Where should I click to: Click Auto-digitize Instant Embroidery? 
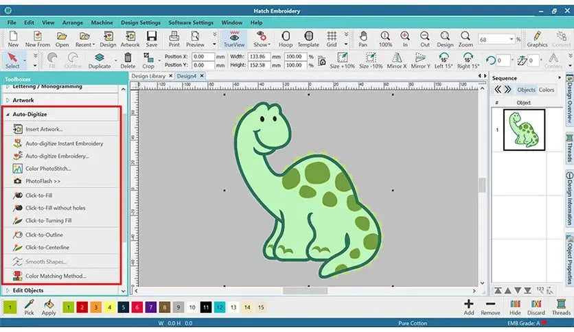[x=64, y=143]
